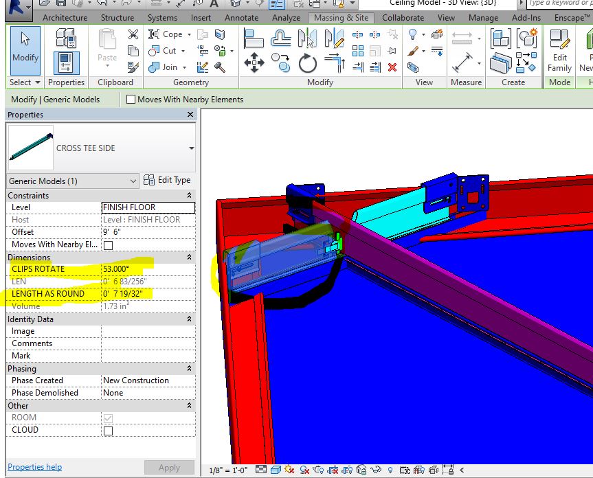Select the Modify arrow tool
The width and height of the screenshot is (593, 478).
[25, 48]
